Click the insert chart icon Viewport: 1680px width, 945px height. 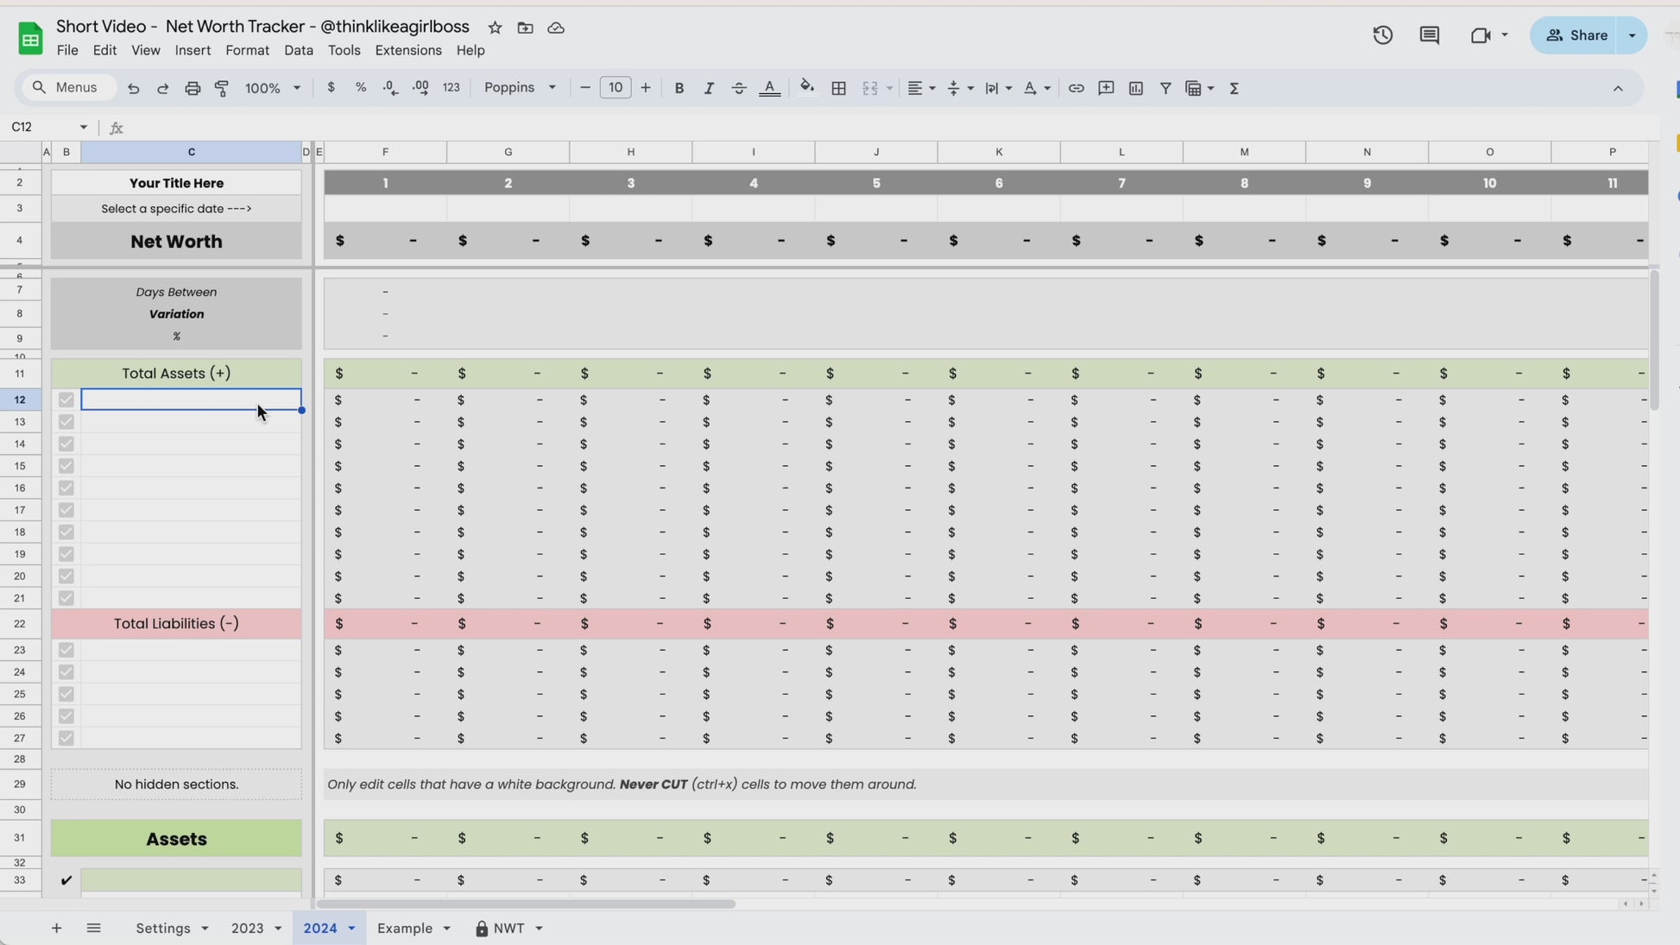point(1135,88)
